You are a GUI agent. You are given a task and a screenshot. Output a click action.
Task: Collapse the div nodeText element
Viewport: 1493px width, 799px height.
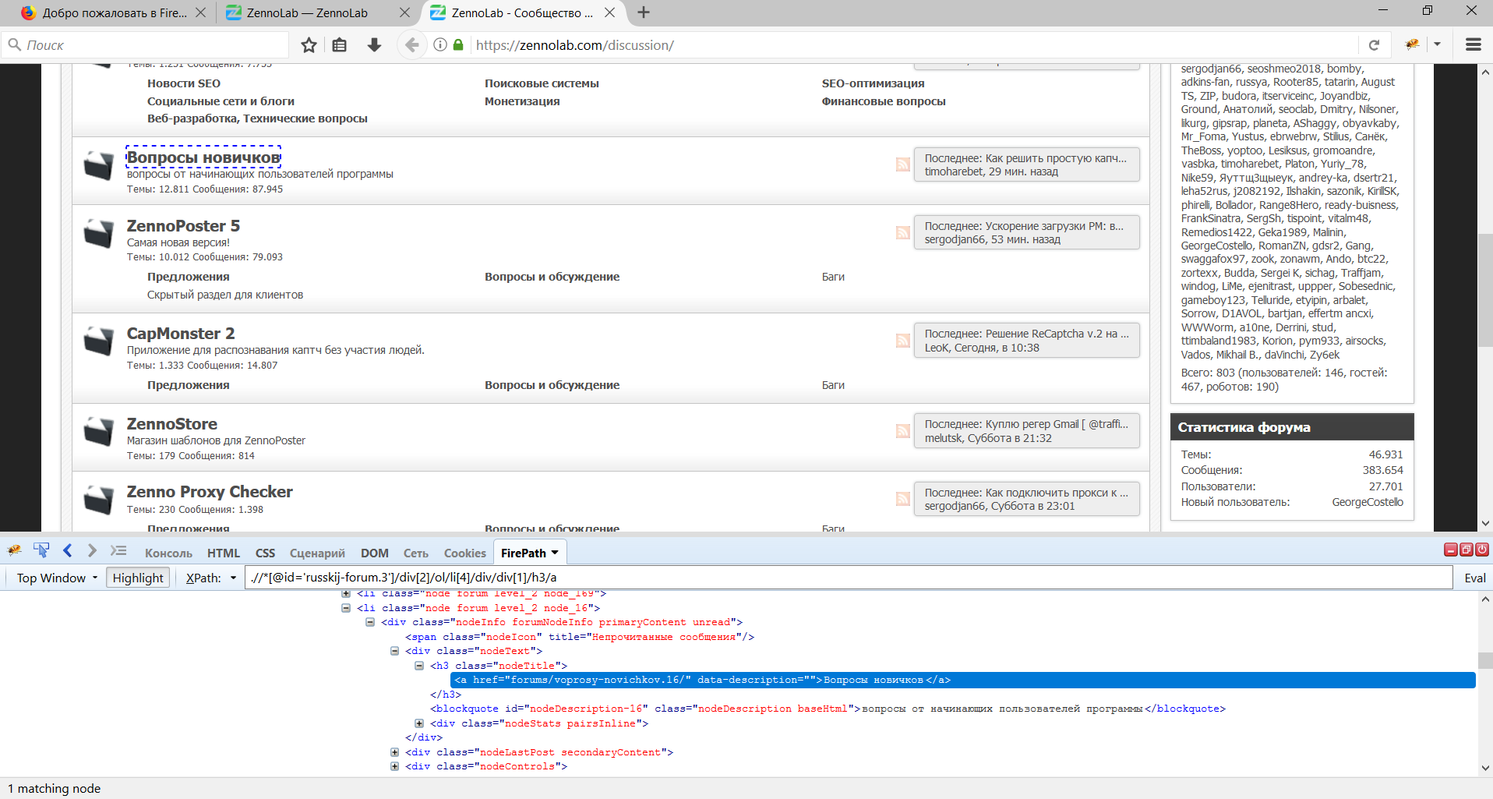pos(394,651)
